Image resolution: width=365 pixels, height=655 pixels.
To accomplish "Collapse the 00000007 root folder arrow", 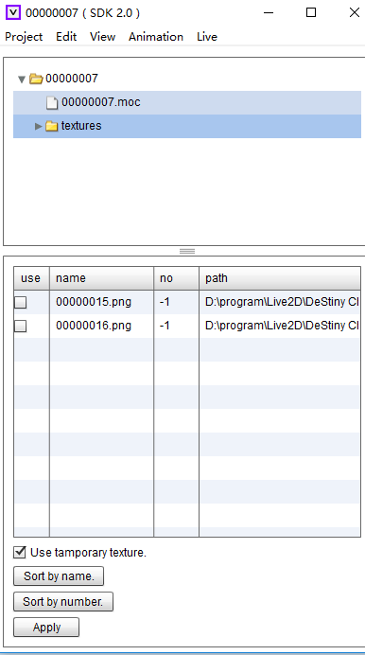I will click(22, 79).
